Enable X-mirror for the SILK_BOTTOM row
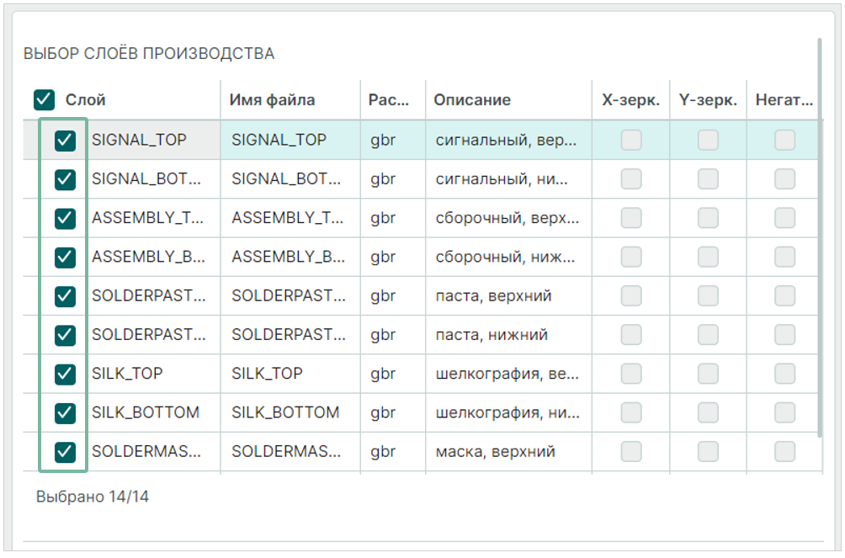 click(x=630, y=412)
